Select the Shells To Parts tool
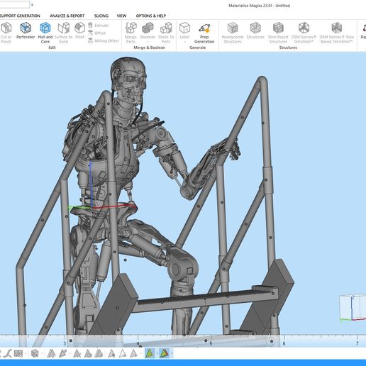 click(x=166, y=33)
